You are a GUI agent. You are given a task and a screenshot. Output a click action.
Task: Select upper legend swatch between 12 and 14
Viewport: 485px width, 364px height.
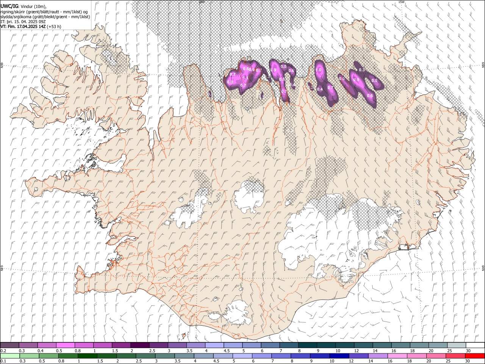pyautogui.click(x=363, y=345)
